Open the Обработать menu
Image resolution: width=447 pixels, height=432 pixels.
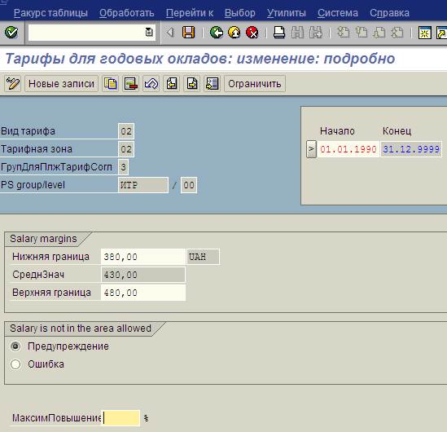pyautogui.click(x=126, y=13)
